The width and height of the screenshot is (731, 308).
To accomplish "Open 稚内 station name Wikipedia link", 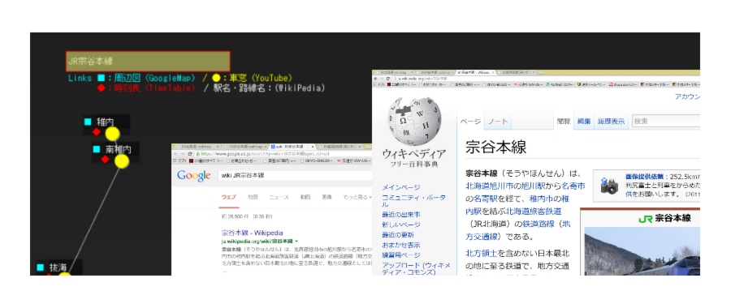I will tap(106, 122).
